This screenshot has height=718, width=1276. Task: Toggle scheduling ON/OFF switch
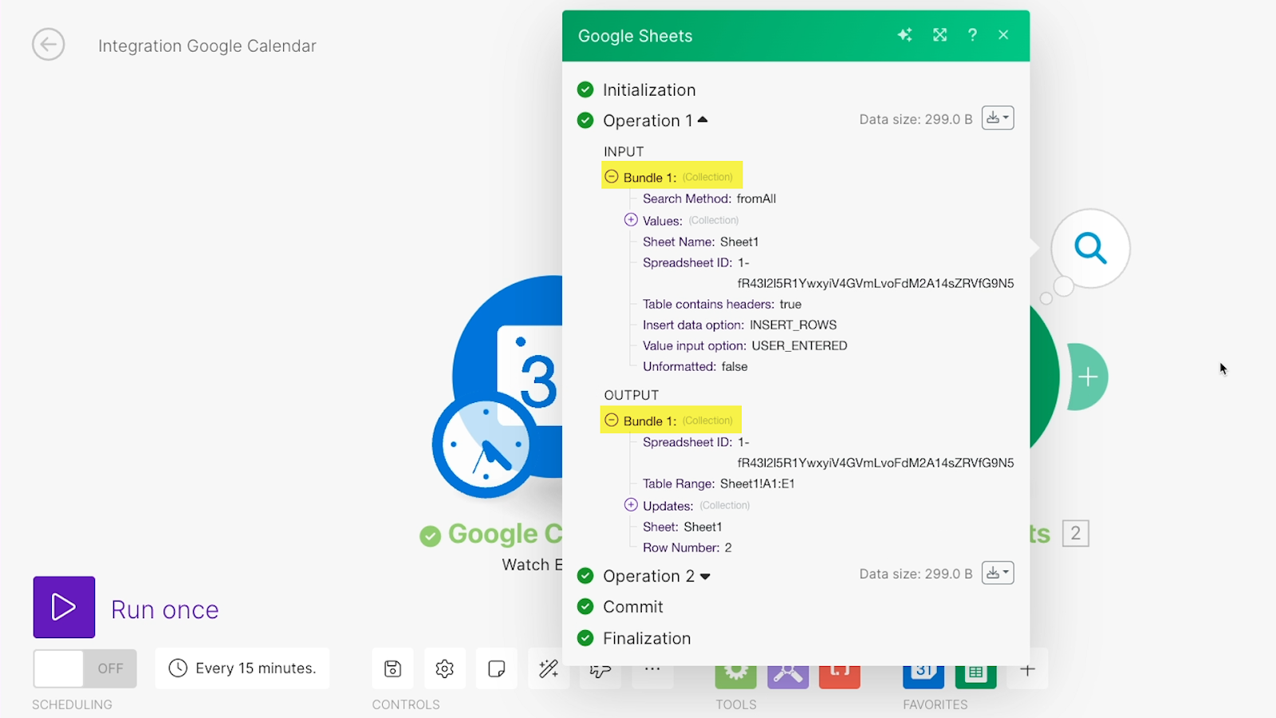tap(85, 669)
